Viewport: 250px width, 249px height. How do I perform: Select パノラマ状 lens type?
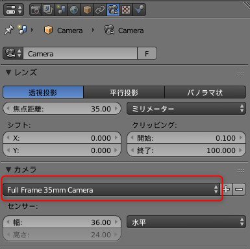tap(205, 93)
